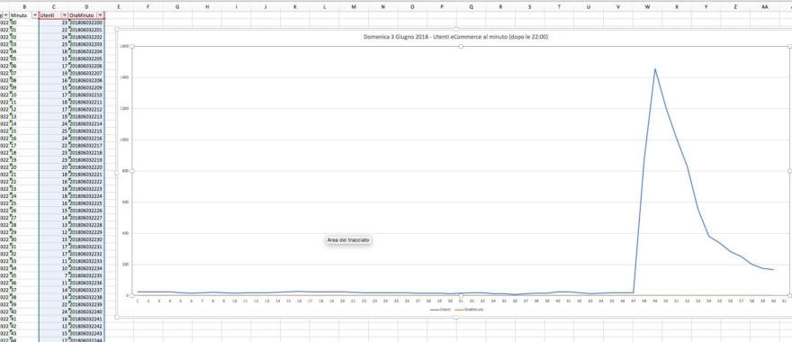Select column Q header
The width and height of the screenshot is (792, 342).
click(472, 6)
